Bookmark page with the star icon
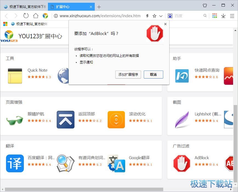Image resolution: width=238 pixels, height=192 pixels. [x=154, y=16]
